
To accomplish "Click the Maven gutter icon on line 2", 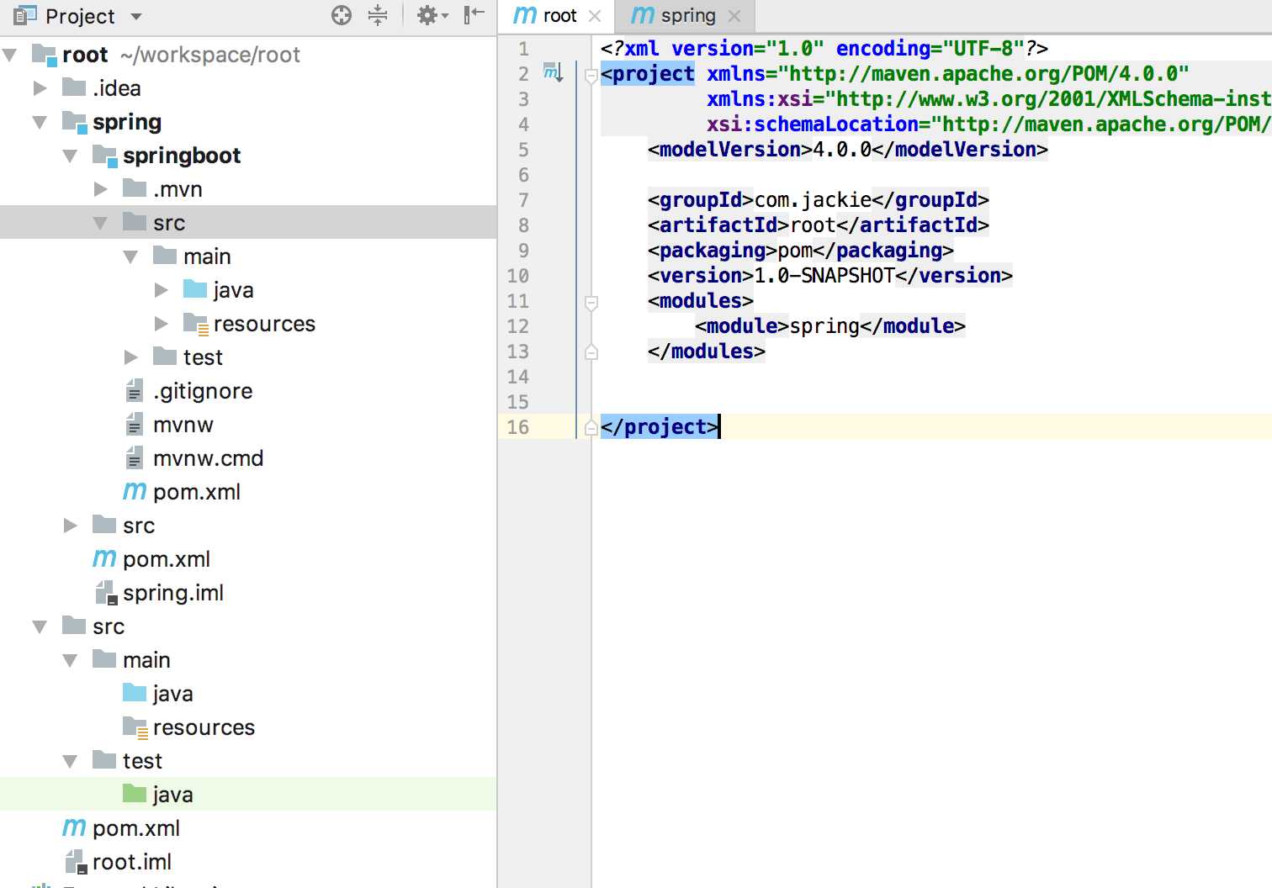I will click(553, 73).
